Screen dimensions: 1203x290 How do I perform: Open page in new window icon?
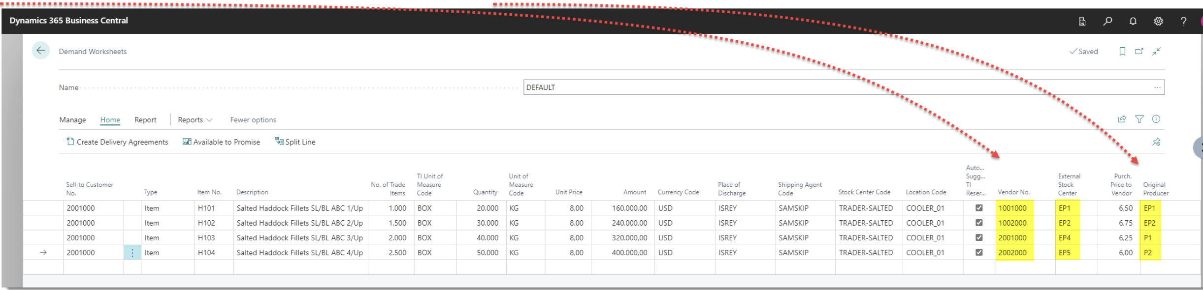[1139, 51]
